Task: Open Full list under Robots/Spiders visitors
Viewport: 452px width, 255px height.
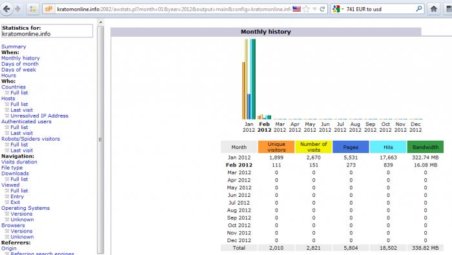Action: coord(19,145)
